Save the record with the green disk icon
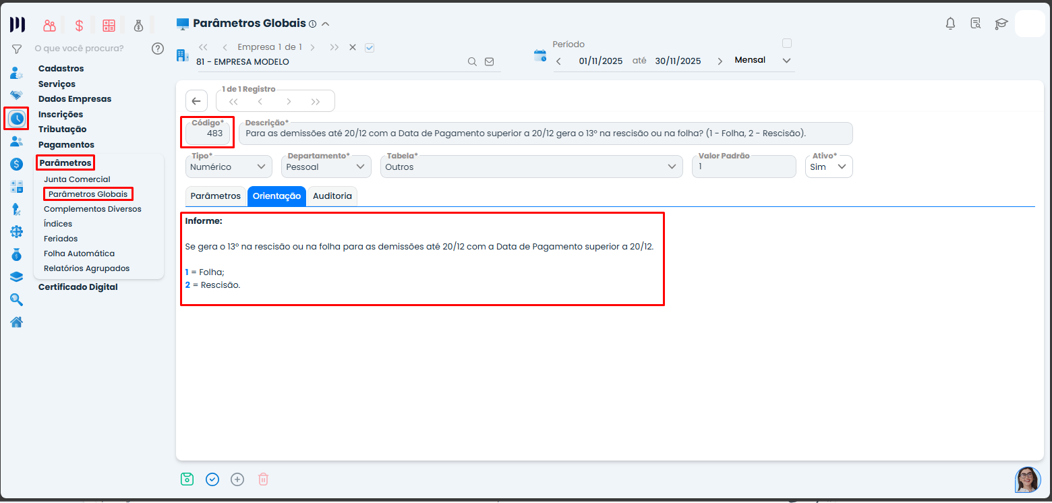The height and width of the screenshot is (503, 1052). [x=187, y=479]
